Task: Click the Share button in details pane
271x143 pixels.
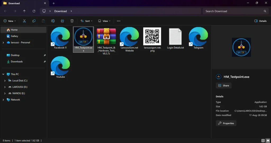Action: pos(224,86)
